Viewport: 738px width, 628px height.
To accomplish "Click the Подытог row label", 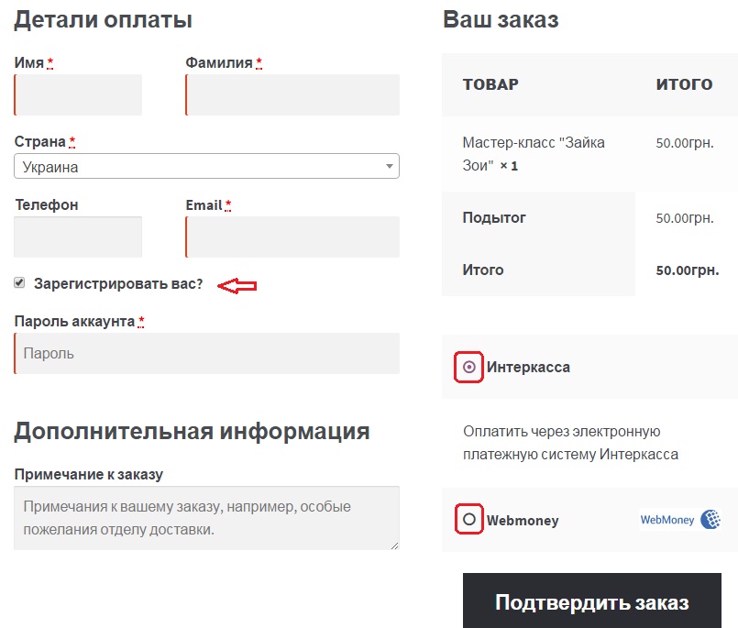I will tap(494, 218).
